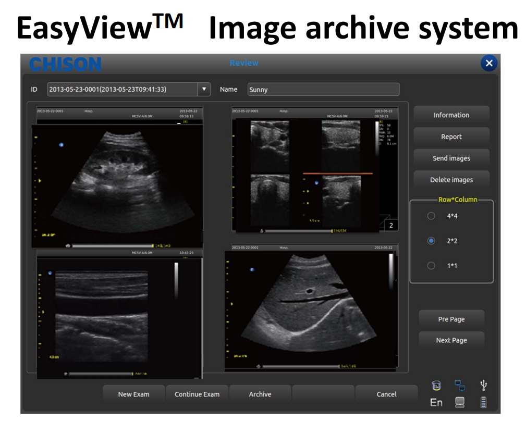
Task: Click the CHISON logo
Action: [x=65, y=65]
